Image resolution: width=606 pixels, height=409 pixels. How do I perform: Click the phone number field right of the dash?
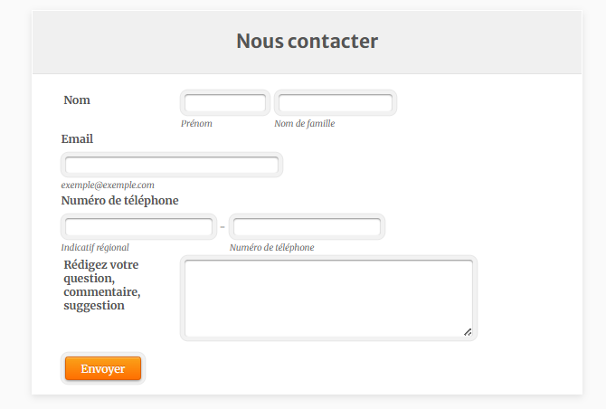pyautogui.click(x=307, y=226)
